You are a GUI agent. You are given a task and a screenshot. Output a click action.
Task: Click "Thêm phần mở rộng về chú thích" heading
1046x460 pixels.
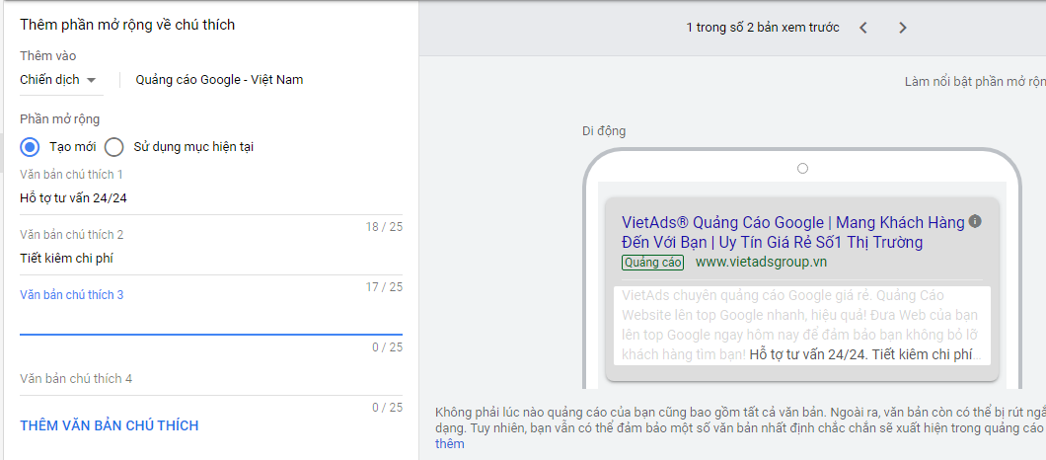(x=127, y=25)
